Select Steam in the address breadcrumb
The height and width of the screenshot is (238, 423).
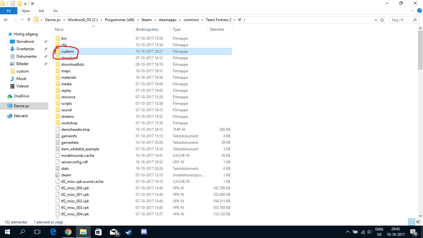(146, 20)
